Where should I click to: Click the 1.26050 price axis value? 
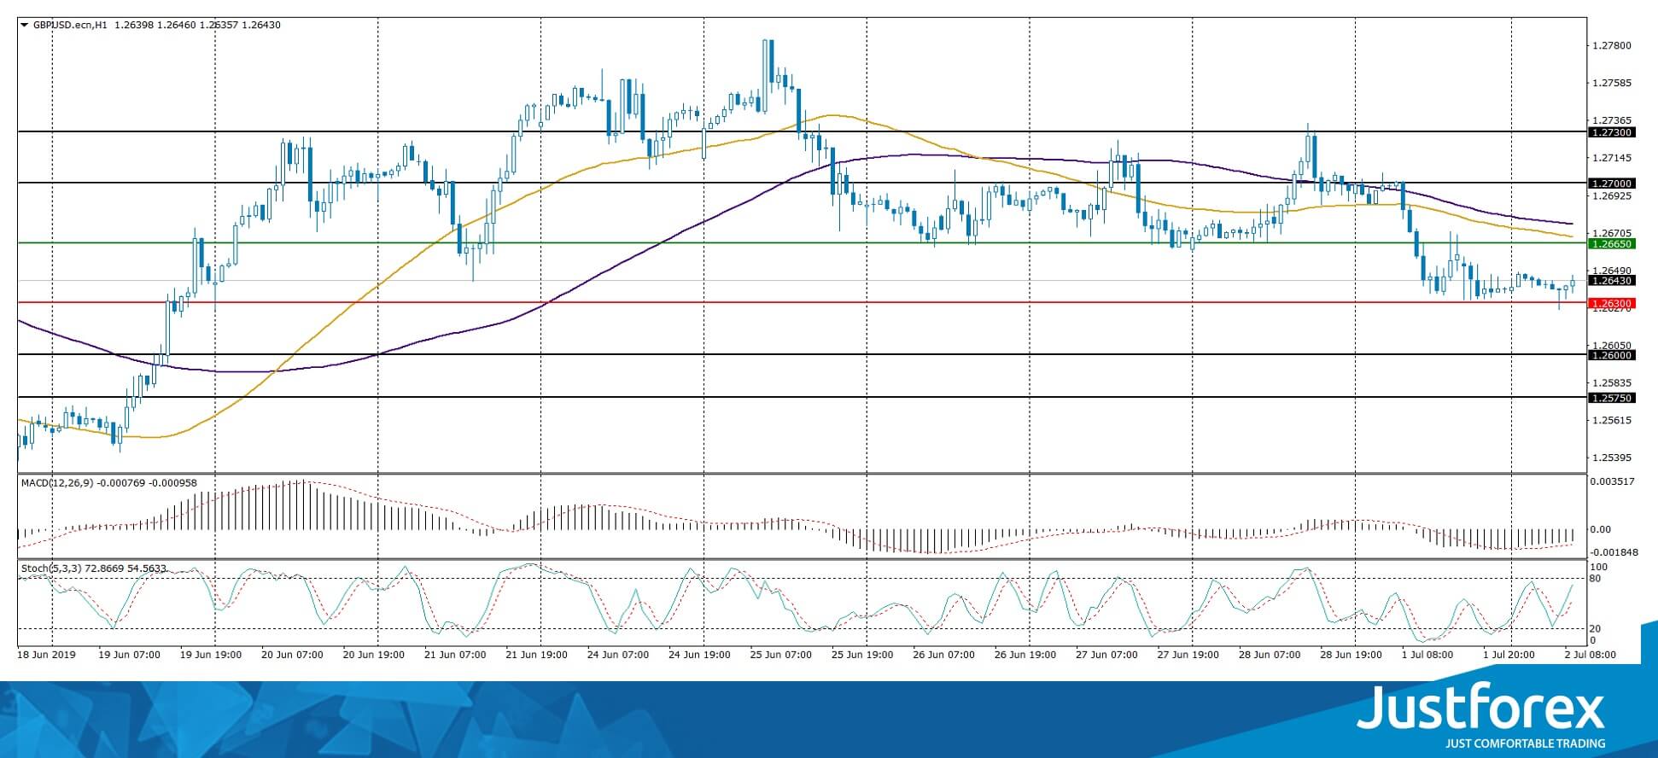(1611, 345)
